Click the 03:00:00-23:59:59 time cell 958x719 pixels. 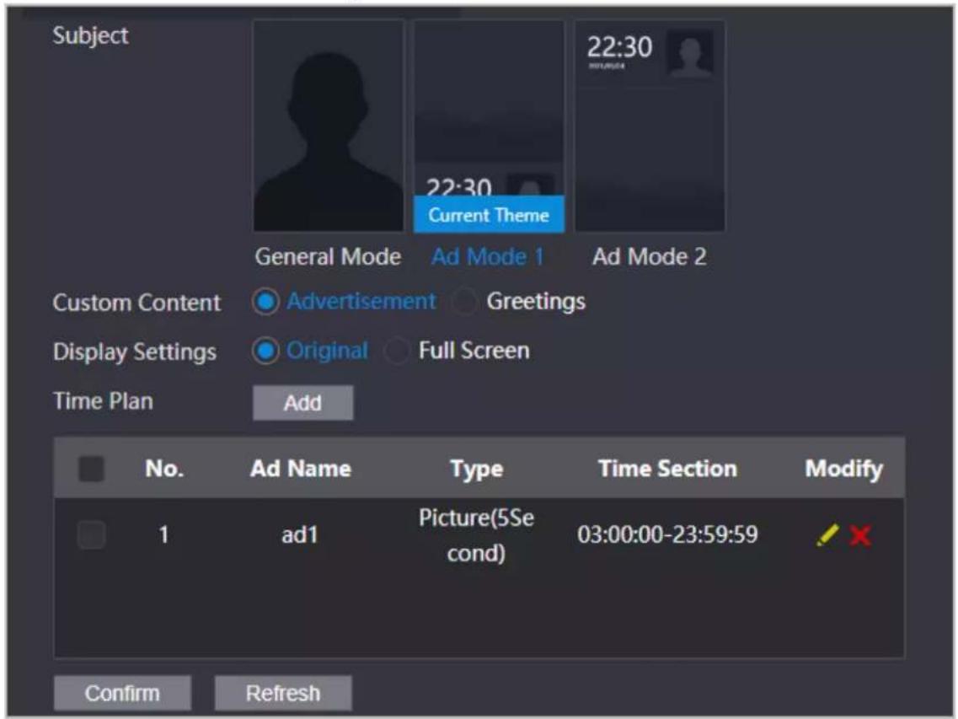tap(668, 535)
